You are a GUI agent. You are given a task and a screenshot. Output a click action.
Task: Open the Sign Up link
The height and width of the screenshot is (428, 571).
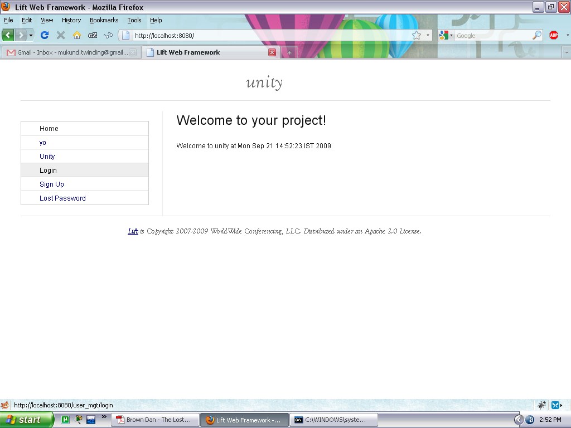[52, 184]
